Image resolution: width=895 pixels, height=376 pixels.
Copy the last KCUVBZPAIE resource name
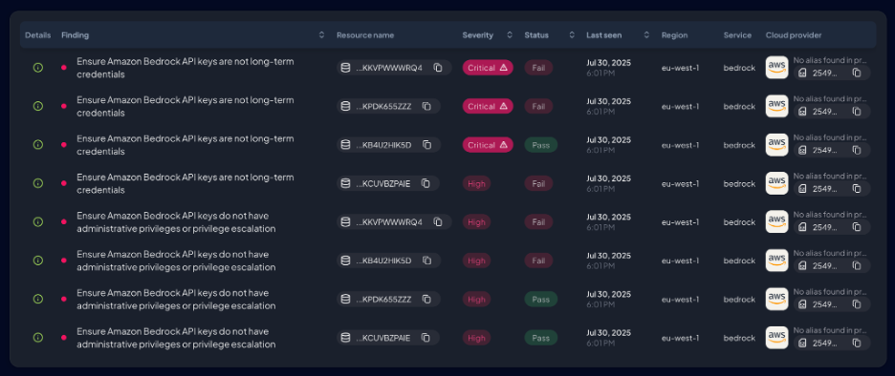(x=426, y=338)
